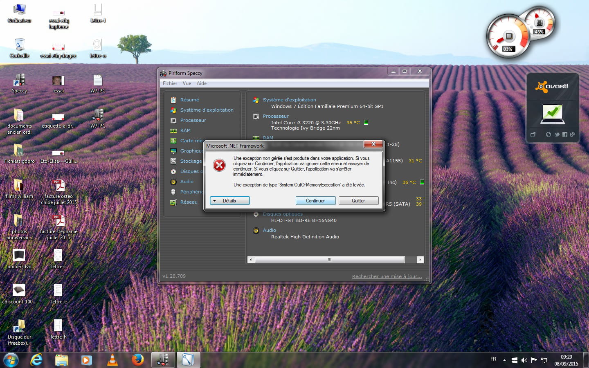Screen dimensions: 589x368
Task: Select Résumé icon in Speccy sidebar
Action: coord(173,100)
